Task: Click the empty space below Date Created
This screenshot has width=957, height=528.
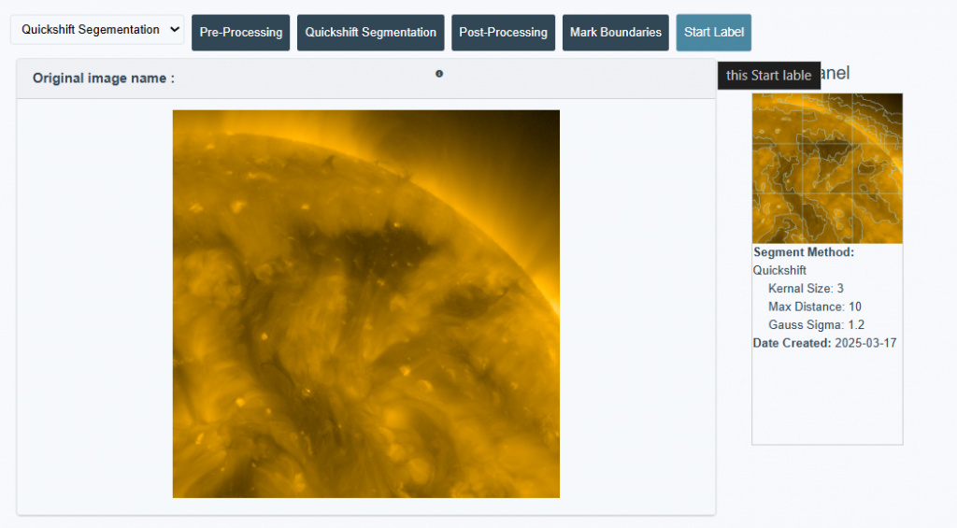Action: (x=827, y=397)
